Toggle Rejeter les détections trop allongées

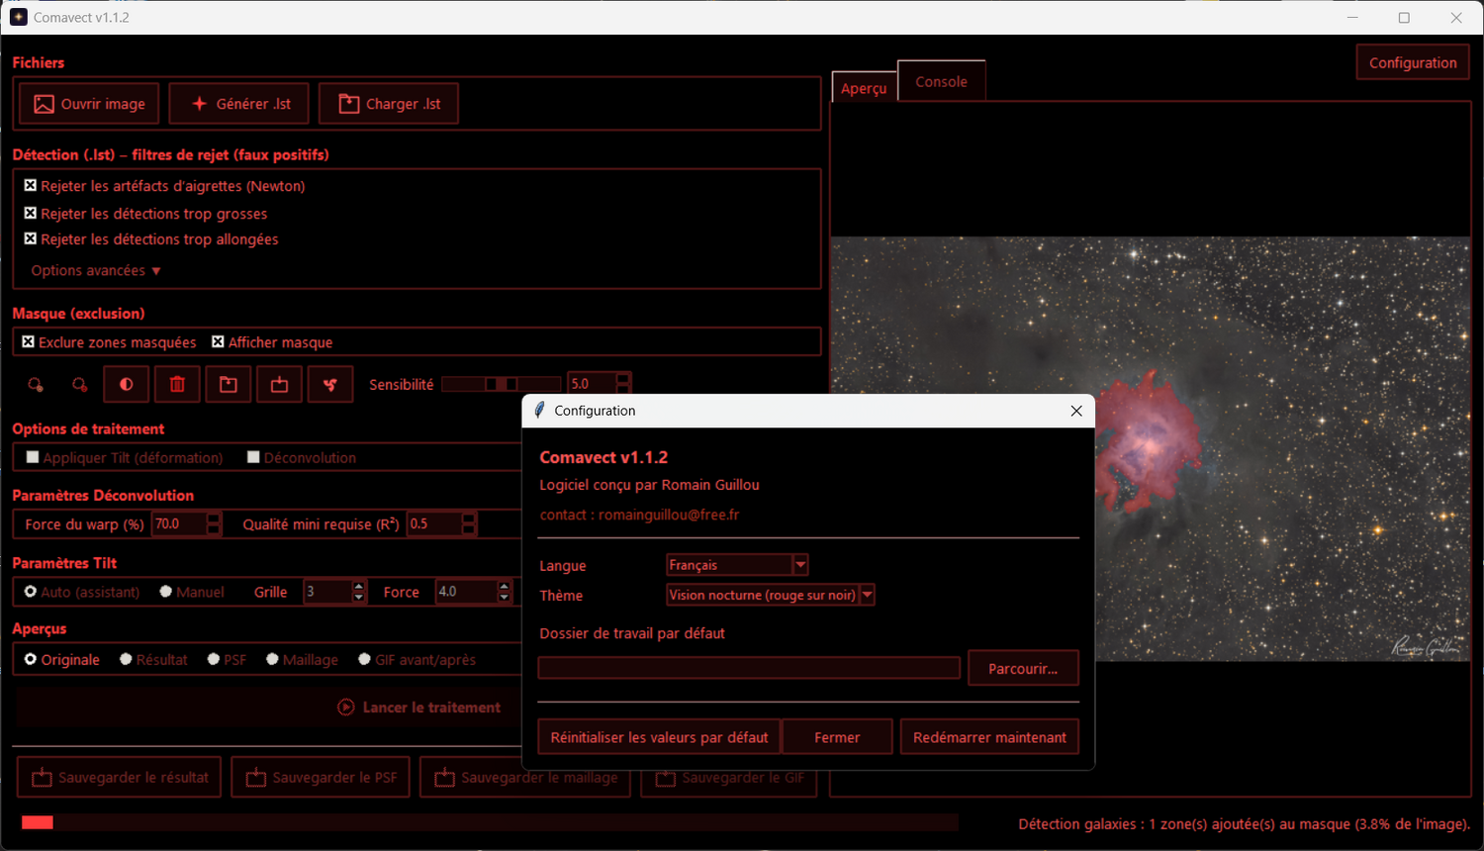click(31, 238)
